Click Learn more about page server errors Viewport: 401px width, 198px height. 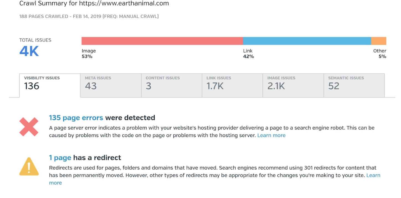pyautogui.click(x=271, y=135)
